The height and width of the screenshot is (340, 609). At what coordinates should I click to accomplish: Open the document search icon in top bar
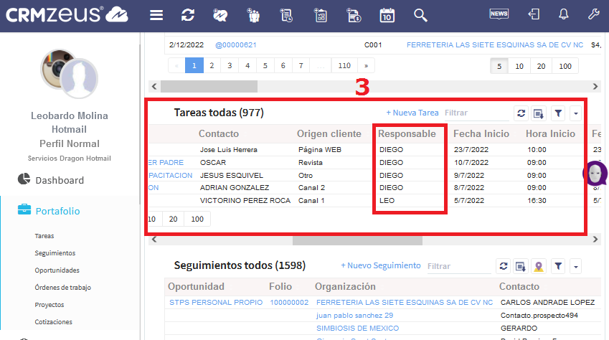(287, 15)
